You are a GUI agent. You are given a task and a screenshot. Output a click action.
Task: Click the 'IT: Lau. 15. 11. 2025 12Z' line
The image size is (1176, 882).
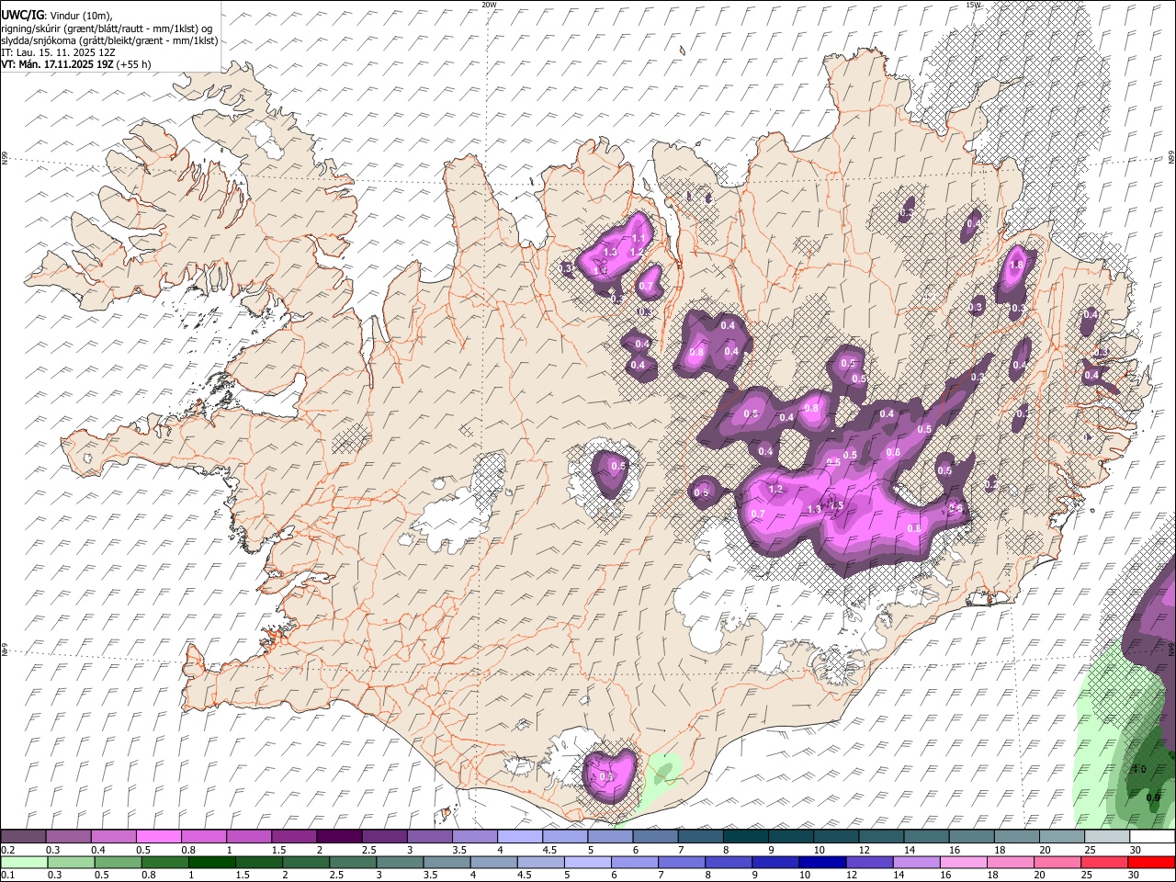tap(58, 52)
